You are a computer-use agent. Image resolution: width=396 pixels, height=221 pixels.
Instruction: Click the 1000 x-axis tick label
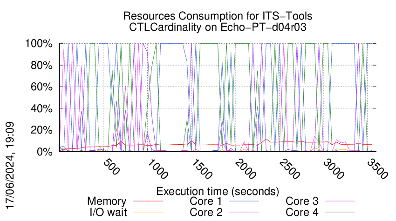coord(157,169)
